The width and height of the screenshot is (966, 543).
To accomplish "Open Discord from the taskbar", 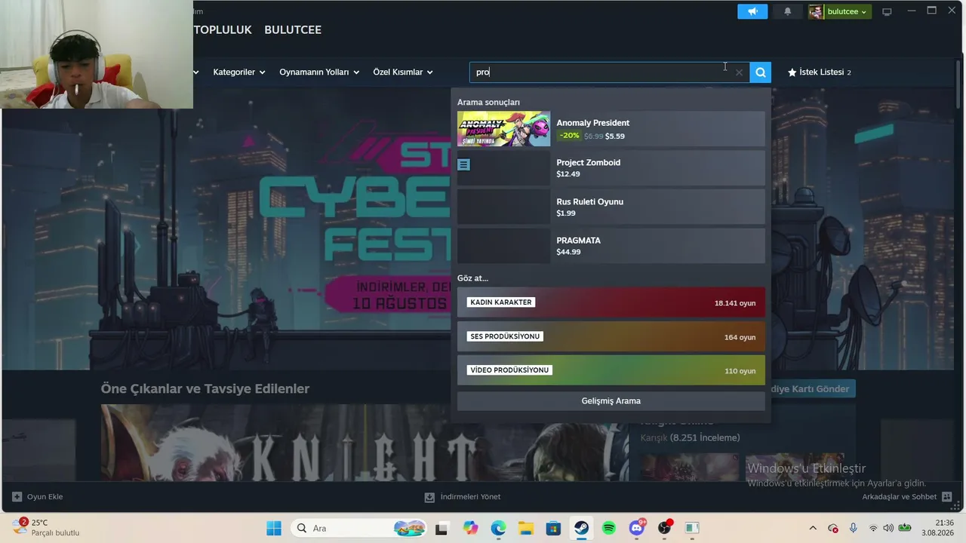I will [x=637, y=528].
